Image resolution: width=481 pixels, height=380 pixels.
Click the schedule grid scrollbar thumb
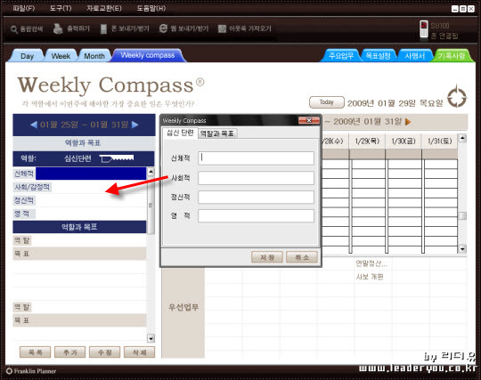point(462,215)
